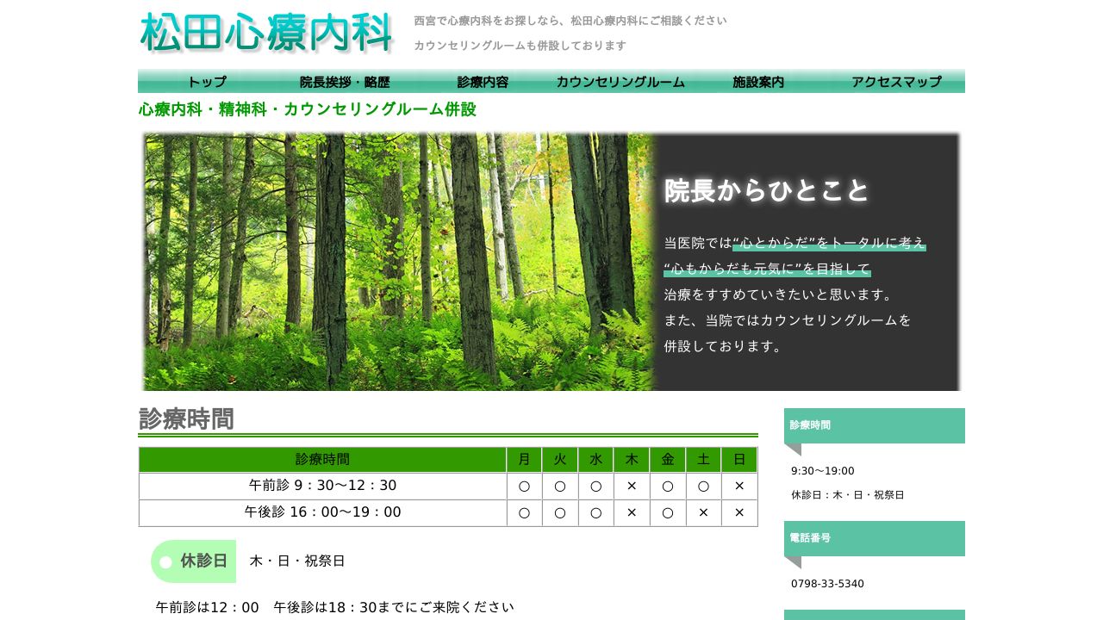1103x620 pixels.
Task: View the アクセスマップ page
Action: [x=895, y=82]
